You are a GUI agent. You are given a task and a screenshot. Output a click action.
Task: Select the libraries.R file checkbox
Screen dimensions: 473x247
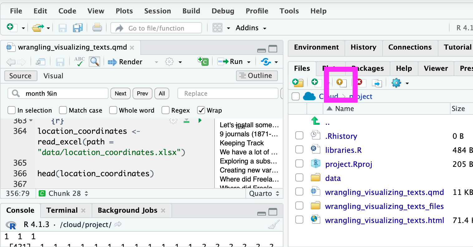click(x=299, y=150)
